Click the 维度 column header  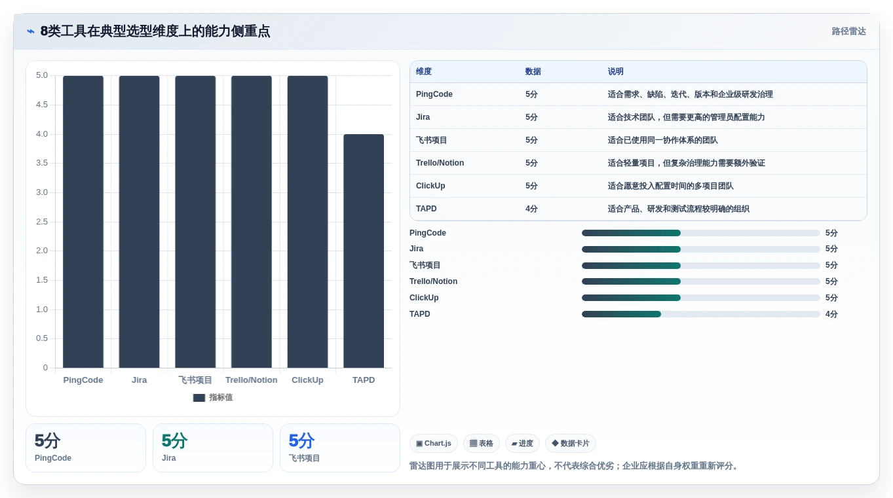424,72
